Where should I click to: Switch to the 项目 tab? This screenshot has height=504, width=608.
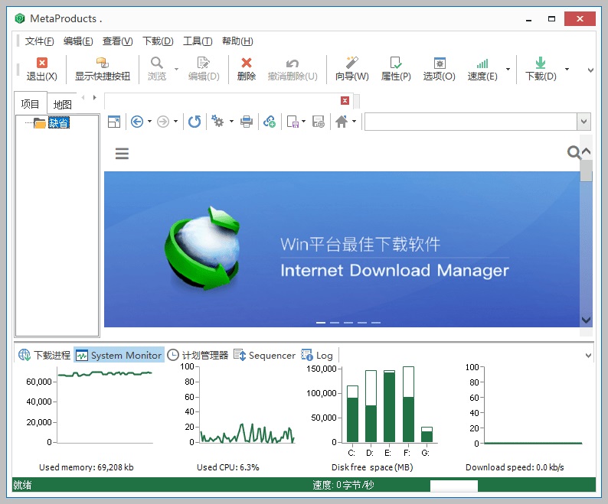30,104
